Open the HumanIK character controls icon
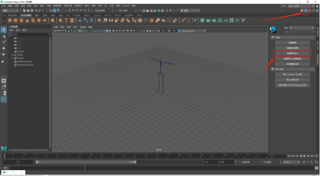 point(305,11)
